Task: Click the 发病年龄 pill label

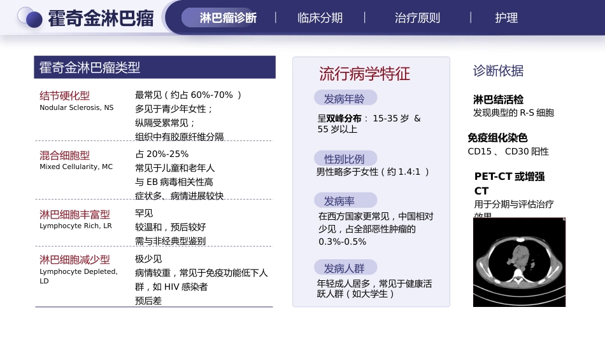Action: click(x=345, y=99)
